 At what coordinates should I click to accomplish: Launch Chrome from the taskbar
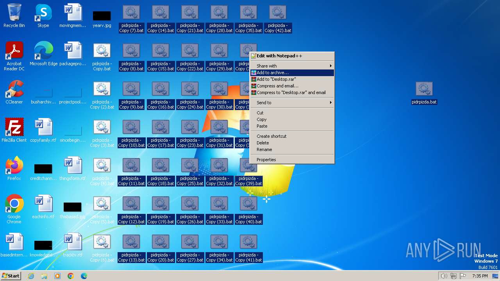(x=71, y=276)
